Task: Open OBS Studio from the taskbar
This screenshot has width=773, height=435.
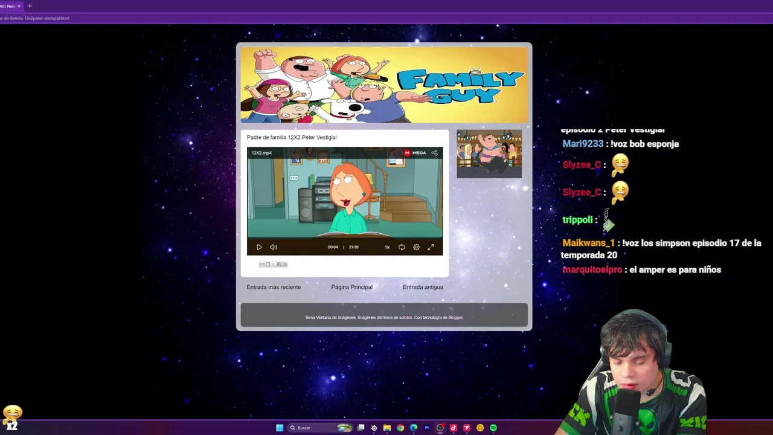Action: 440,428
